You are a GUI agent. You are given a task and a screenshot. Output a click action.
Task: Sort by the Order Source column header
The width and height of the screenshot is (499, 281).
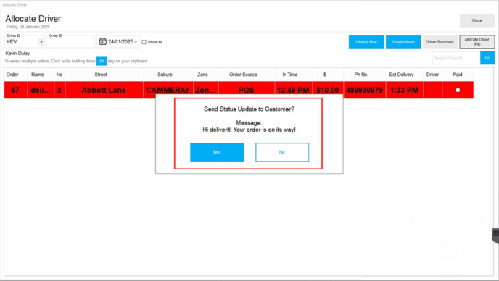(243, 75)
